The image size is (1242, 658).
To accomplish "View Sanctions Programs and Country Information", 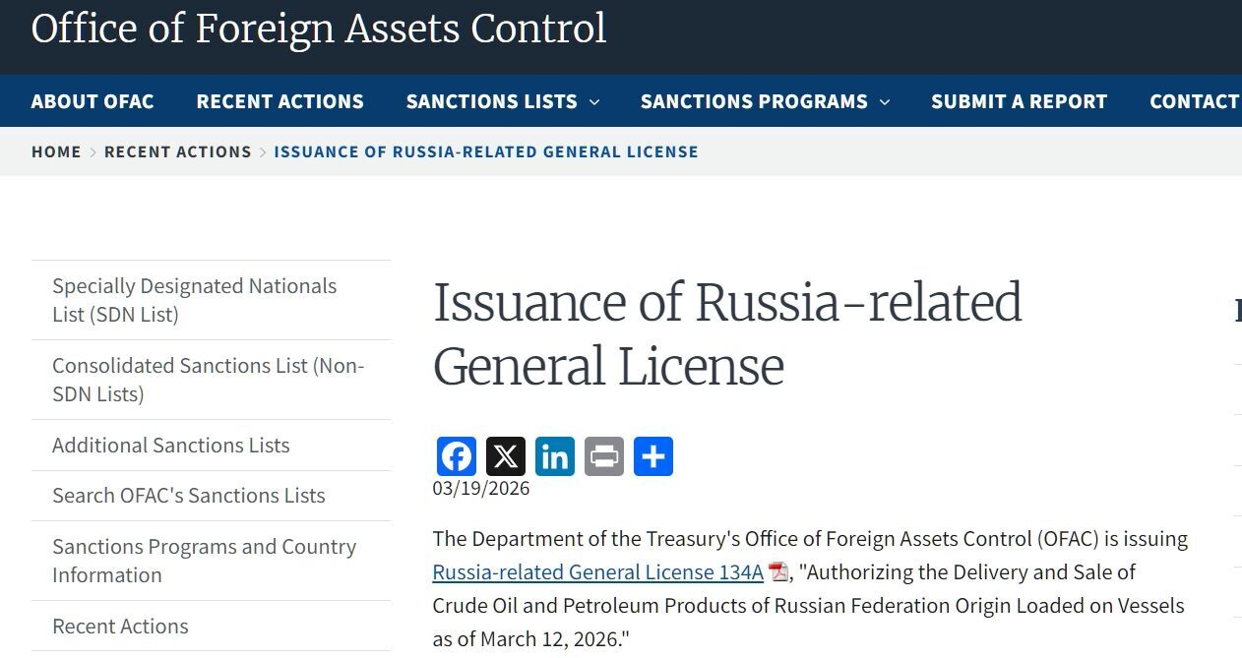I will click(x=204, y=561).
